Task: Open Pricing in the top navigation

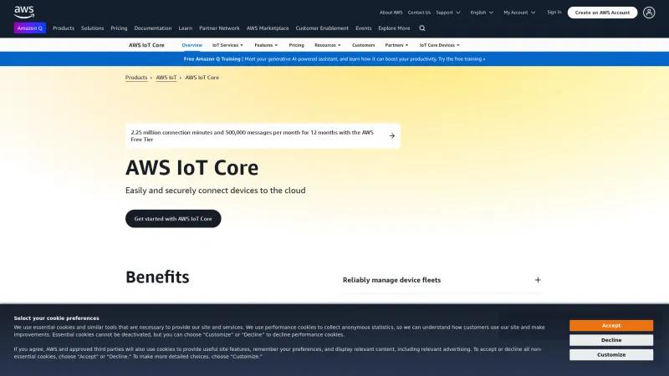Action: [x=119, y=28]
